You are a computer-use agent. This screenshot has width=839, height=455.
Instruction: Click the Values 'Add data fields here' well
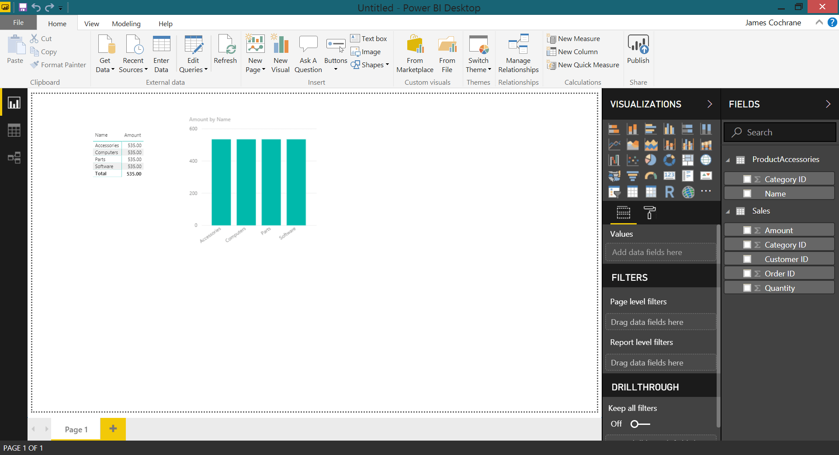661,252
